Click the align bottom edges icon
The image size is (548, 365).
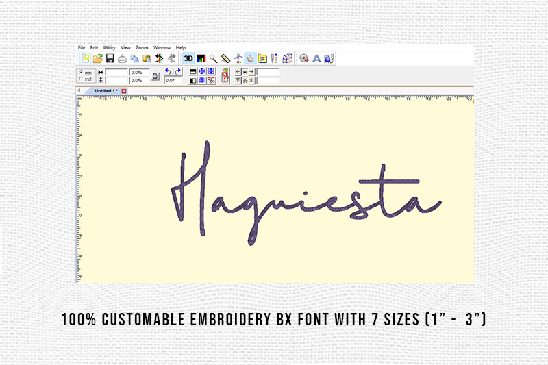tap(251, 80)
